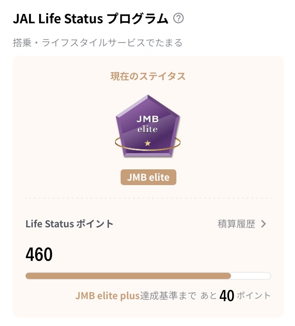The width and height of the screenshot is (295, 326).
Task: Tap the tan JMB elite label pill
Action: (148, 178)
